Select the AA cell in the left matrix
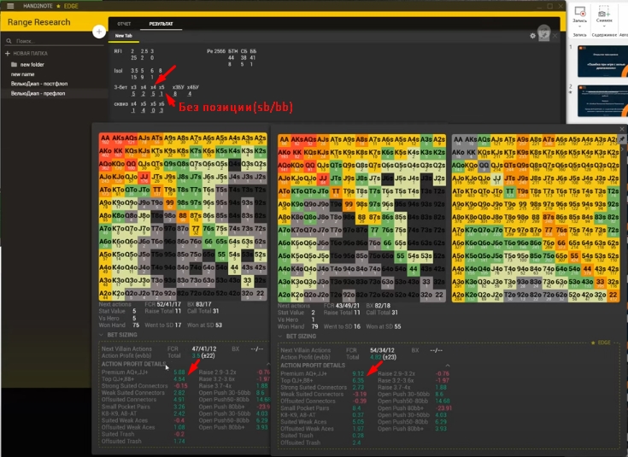This screenshot has width=628, height=457. (x=105, y=138)
